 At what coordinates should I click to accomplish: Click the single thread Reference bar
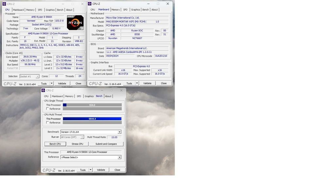click(92, 109)
